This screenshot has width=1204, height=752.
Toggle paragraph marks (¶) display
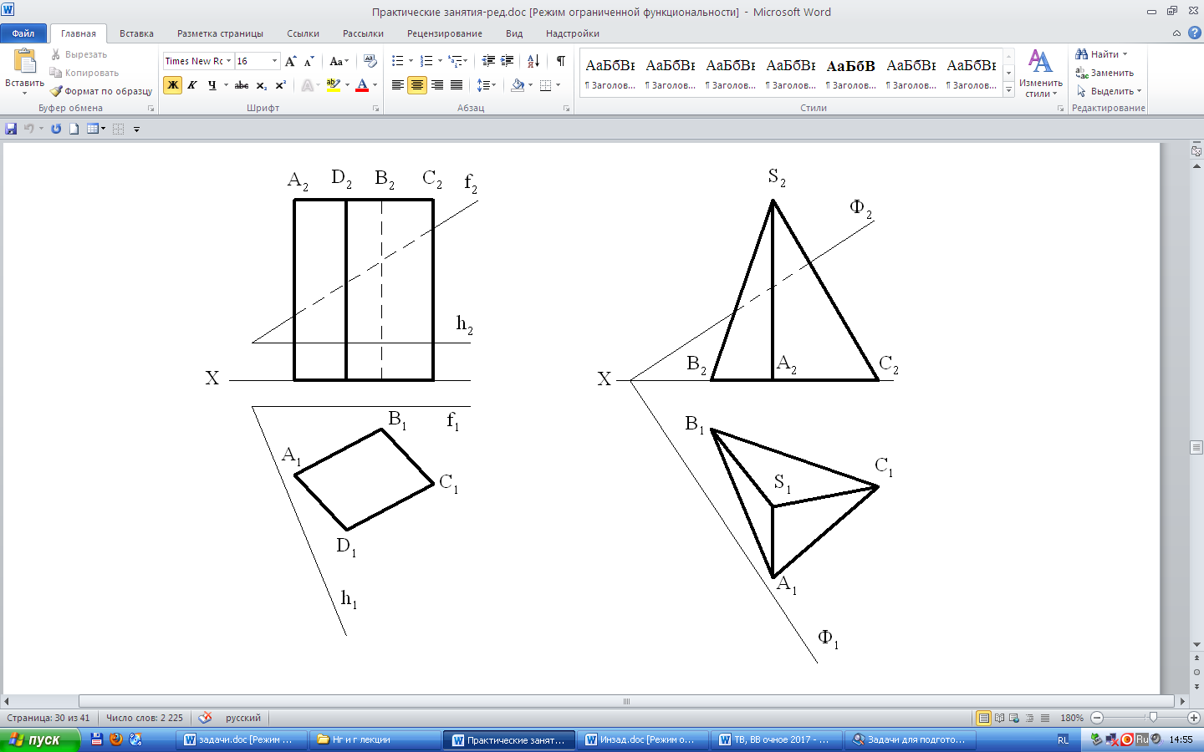(560, 61)
